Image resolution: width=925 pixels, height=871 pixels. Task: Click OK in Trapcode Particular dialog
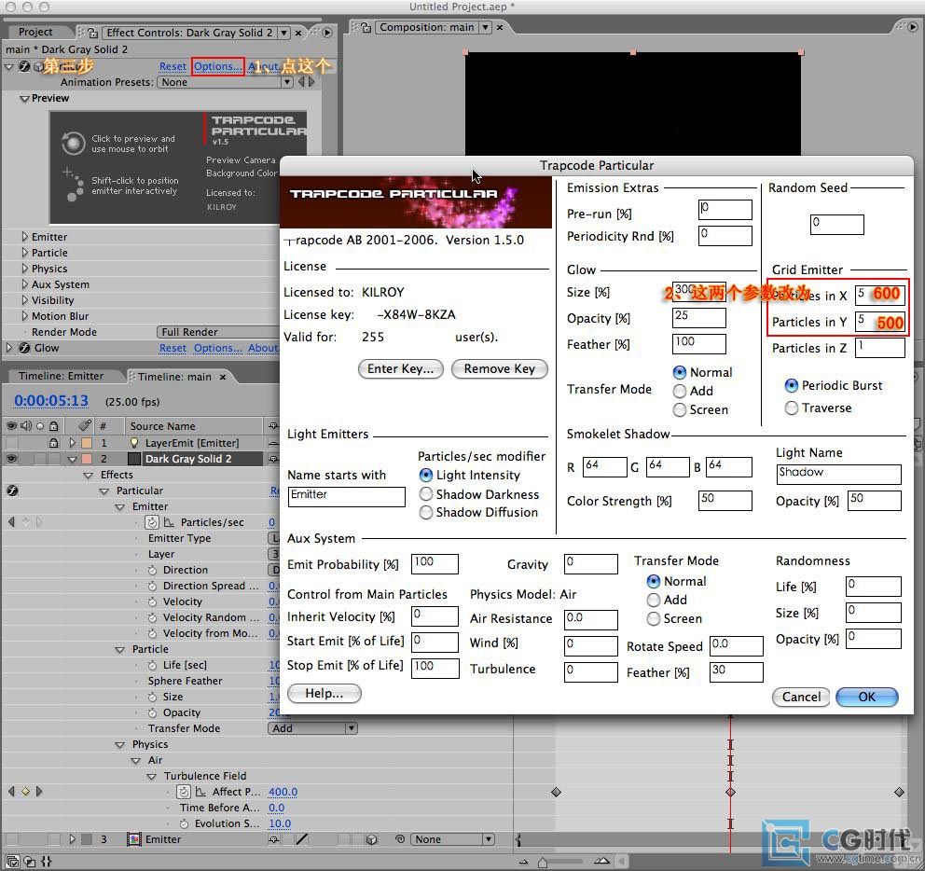pos(866,697)
